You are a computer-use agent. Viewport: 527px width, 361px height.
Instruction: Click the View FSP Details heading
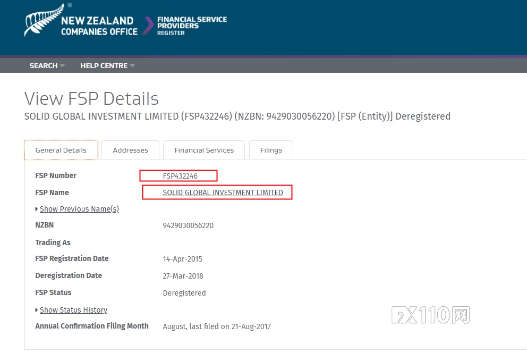(x=91, y=99)
